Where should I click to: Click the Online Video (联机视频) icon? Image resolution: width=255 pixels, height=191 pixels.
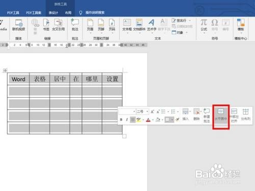tap(18, 25)
